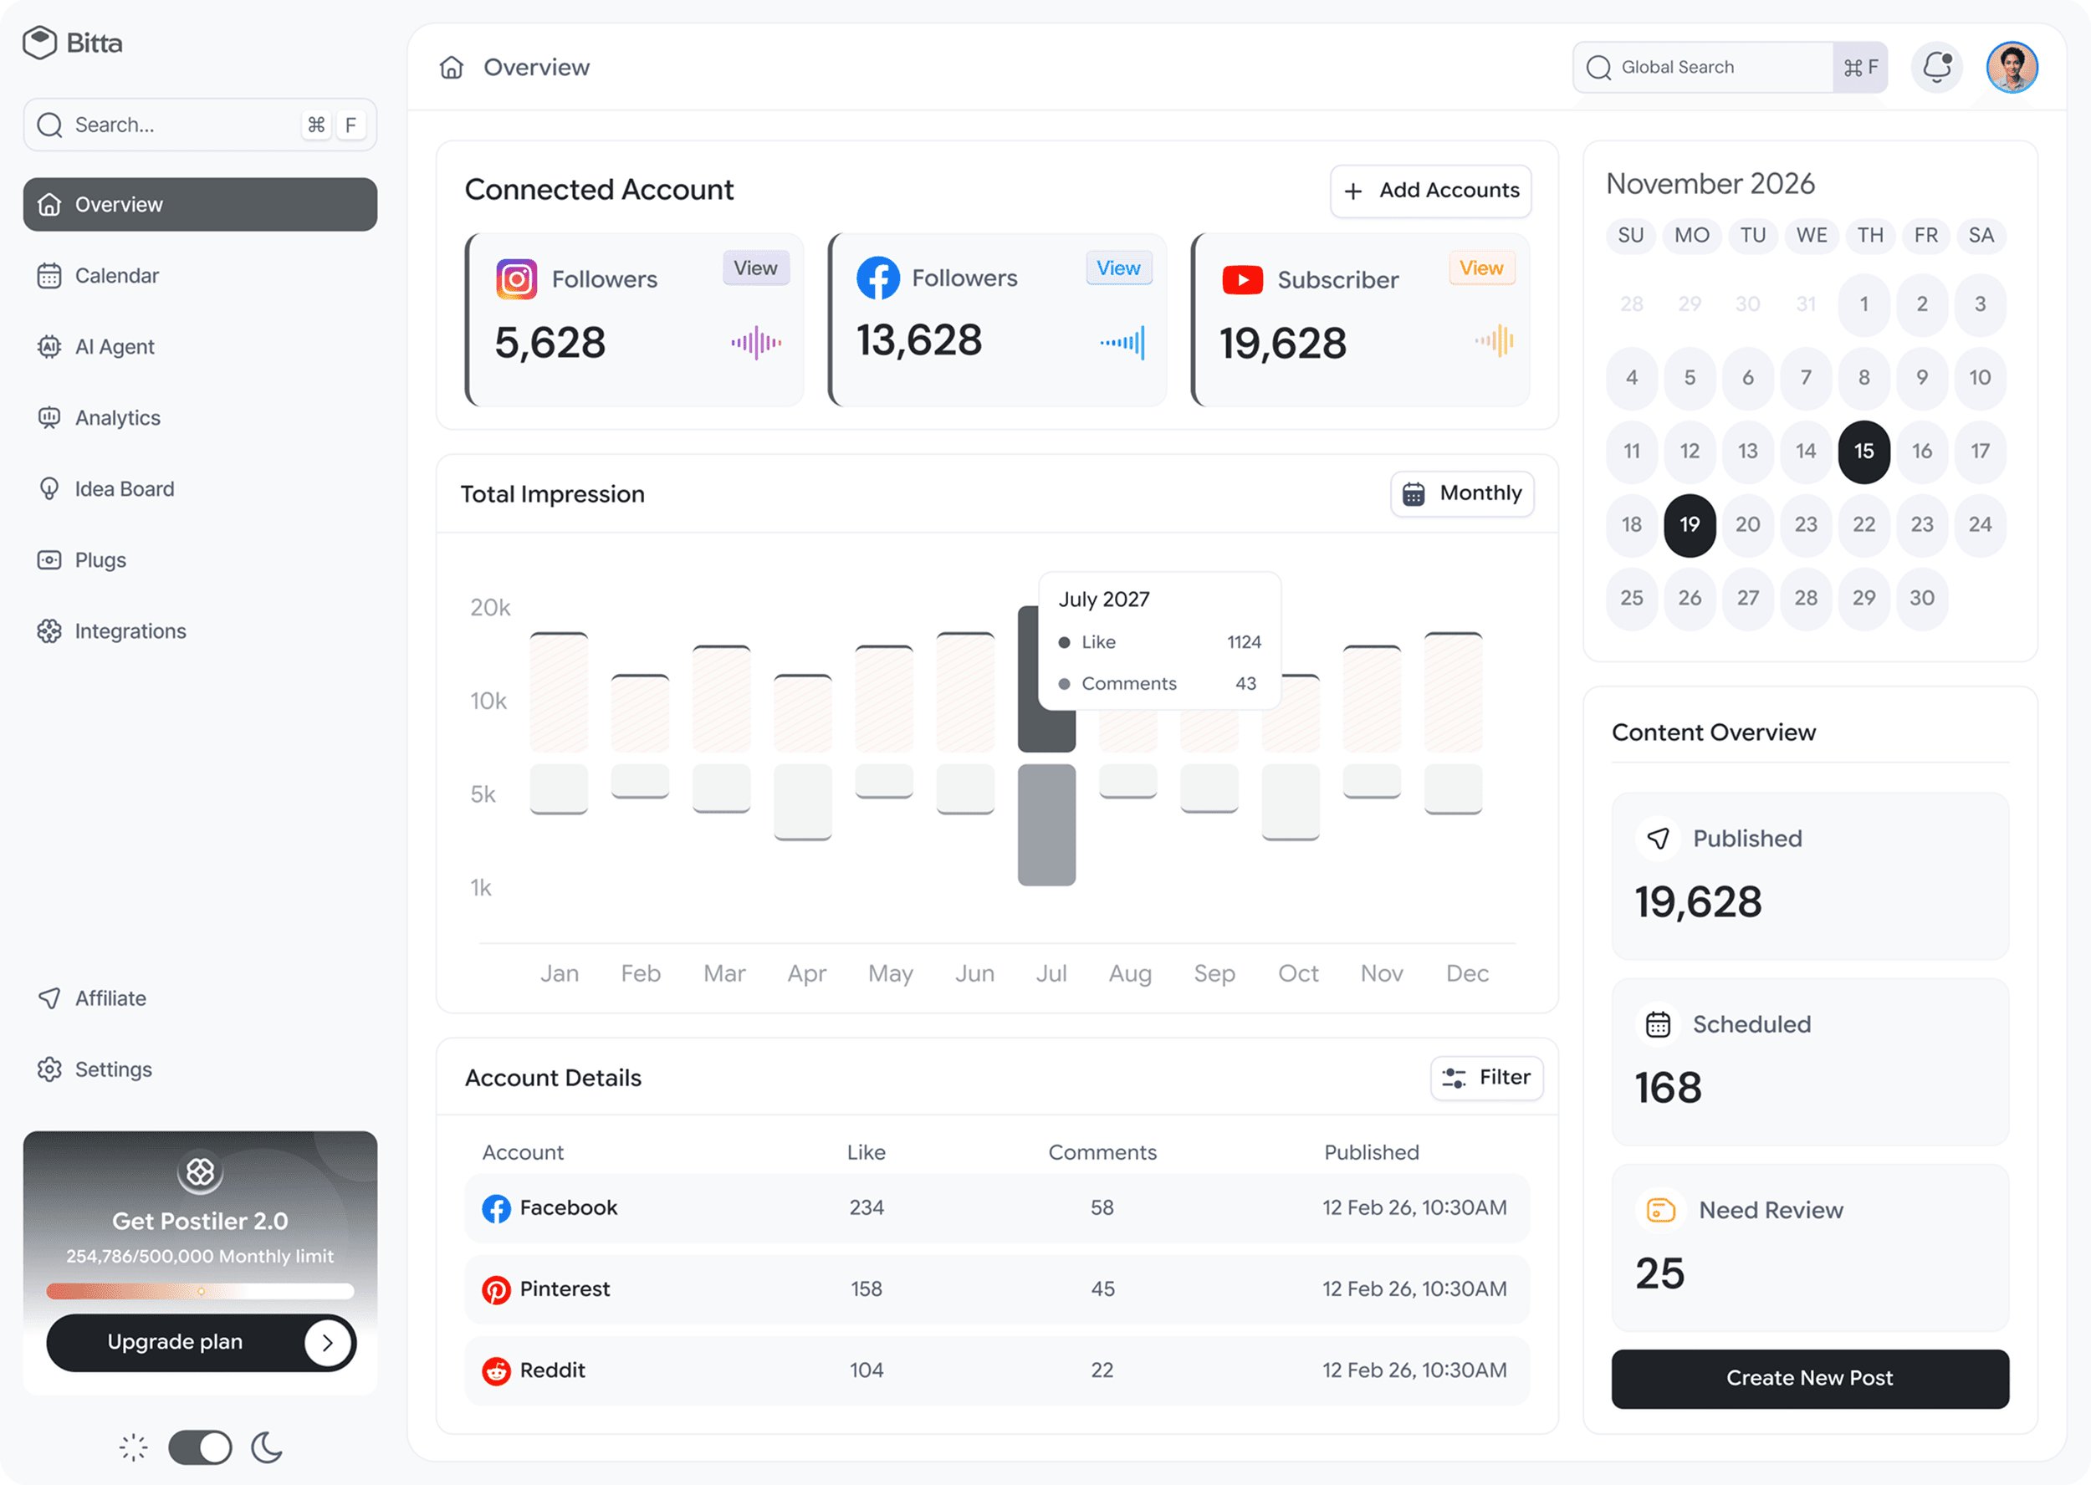Click the Add Accounts button

click(x=1430, y=191)
